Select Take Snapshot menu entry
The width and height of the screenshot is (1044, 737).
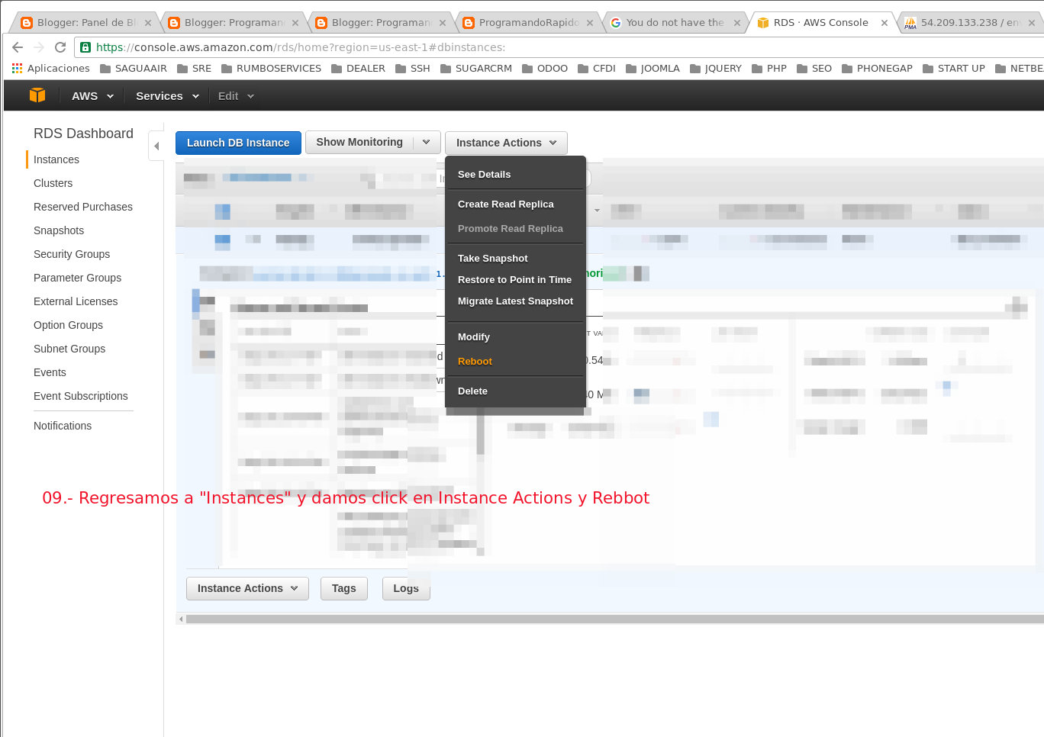click(492, 259)
